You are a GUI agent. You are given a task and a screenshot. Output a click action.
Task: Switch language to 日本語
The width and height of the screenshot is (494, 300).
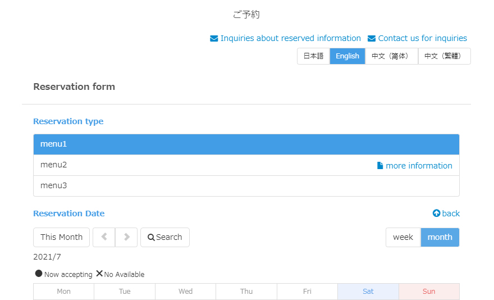(x=313, y=56)
